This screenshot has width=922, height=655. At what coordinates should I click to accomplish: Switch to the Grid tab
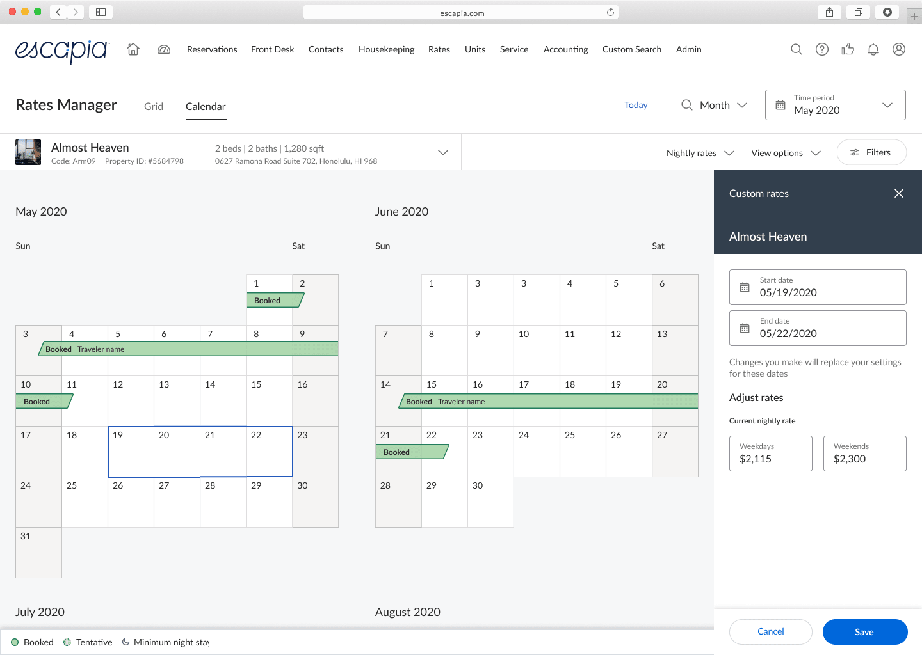tap(154, 106)
